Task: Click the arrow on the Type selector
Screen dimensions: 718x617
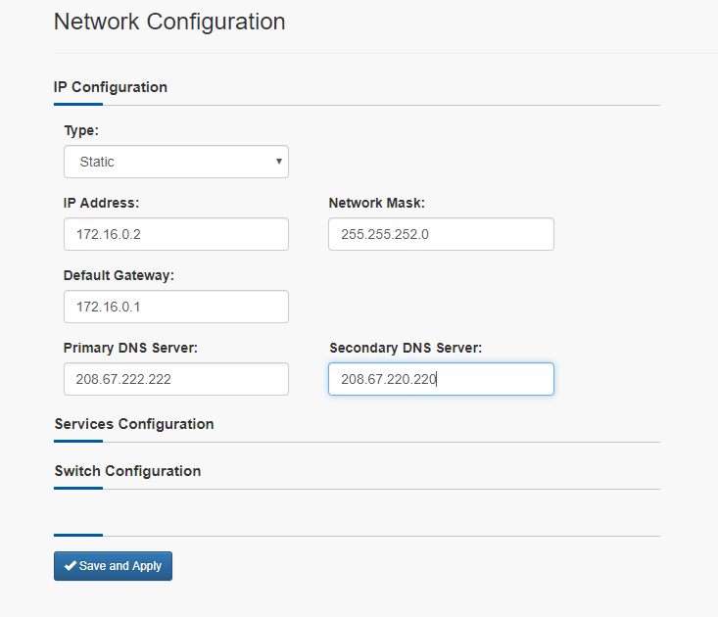Action: pos(279,162)
